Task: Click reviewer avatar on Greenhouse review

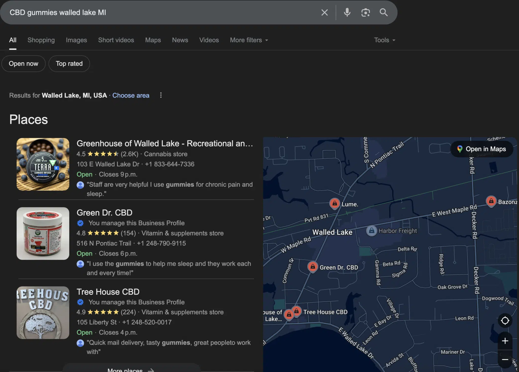Action: (80, 185)
